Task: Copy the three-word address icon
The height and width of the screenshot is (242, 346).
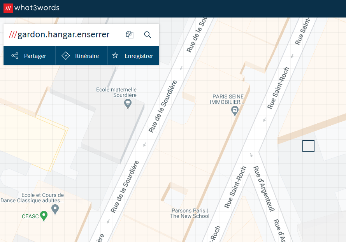Action: pos(130,35)
